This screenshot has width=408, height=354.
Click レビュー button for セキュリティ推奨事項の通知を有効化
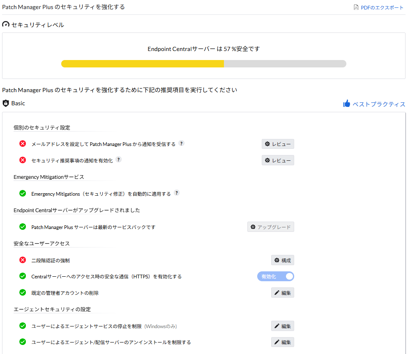click(278, 160)
